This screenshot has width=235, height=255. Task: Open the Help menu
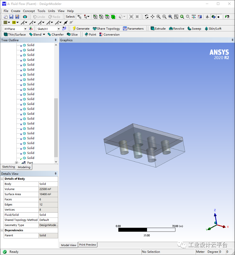[70, 11]
